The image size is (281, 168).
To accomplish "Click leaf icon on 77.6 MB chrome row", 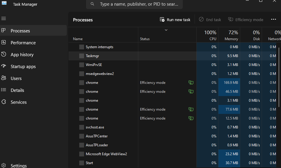I will tap(191, 109).
